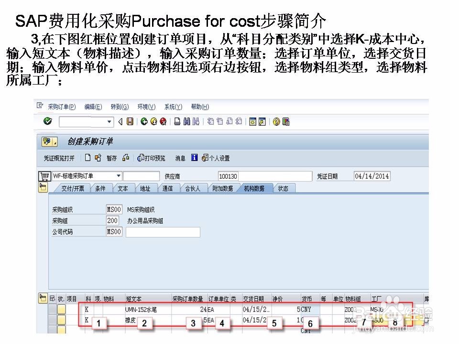Select the row selector for 橡皮 item

(53, 320)
